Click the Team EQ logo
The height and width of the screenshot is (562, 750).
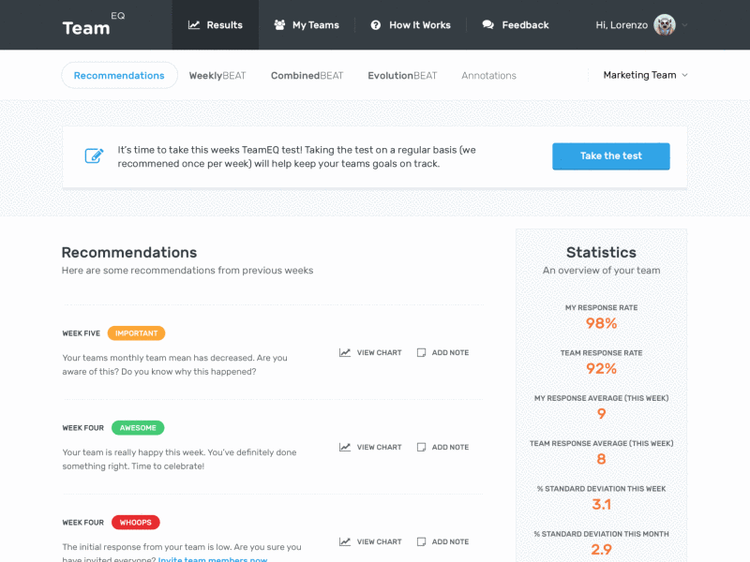[x=87, y=25]
